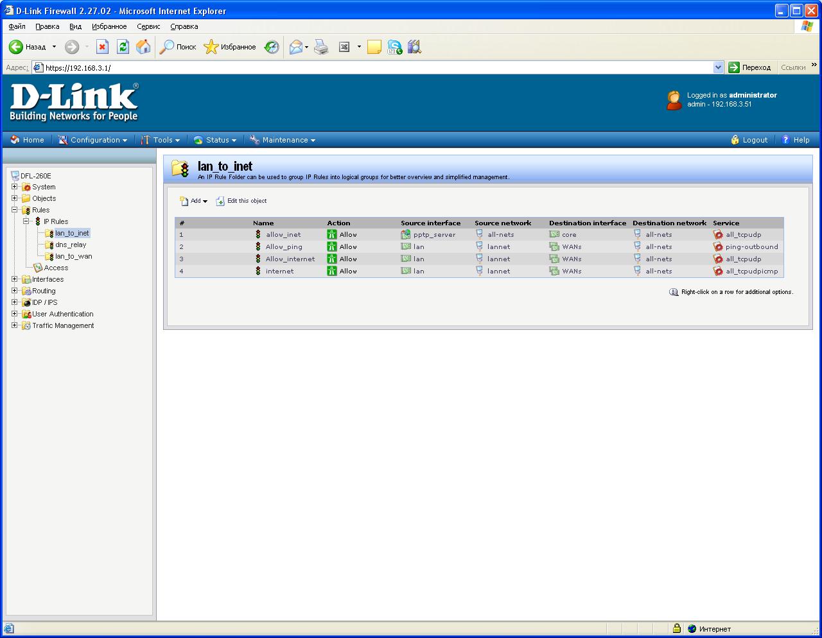Open the Maintenance menu
822x638 pixels.
pos(283,140)
